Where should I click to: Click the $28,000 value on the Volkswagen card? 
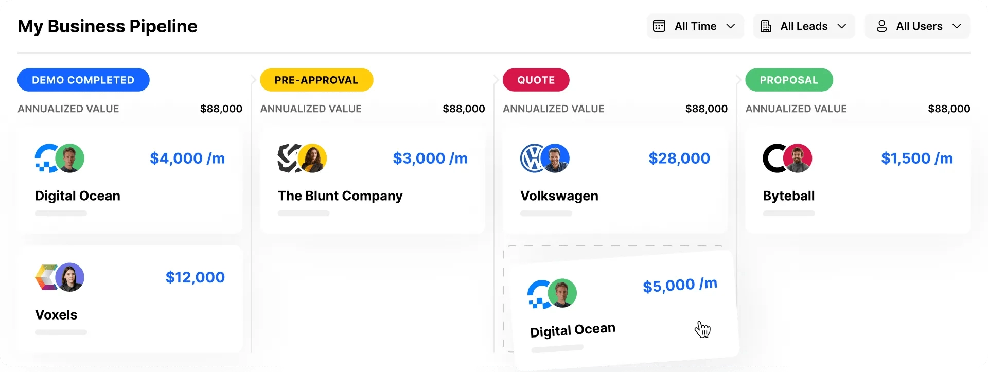[x=679, y=158]
